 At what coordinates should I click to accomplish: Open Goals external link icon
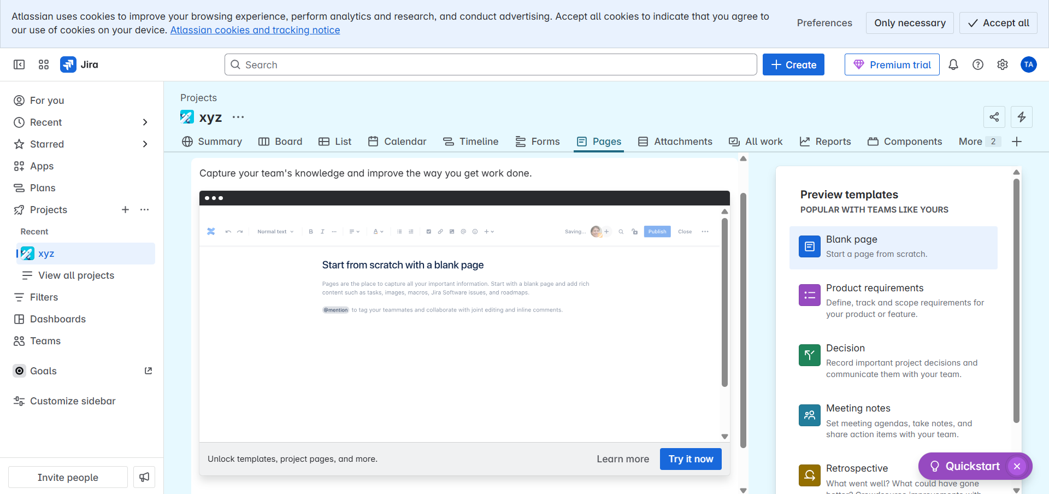pos(148,370)
